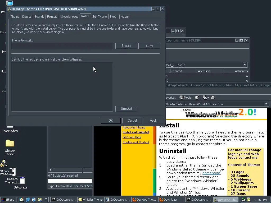Click the search folder Quick Launch icon
This screenshot has width=271, height=203.
(40, 200)
